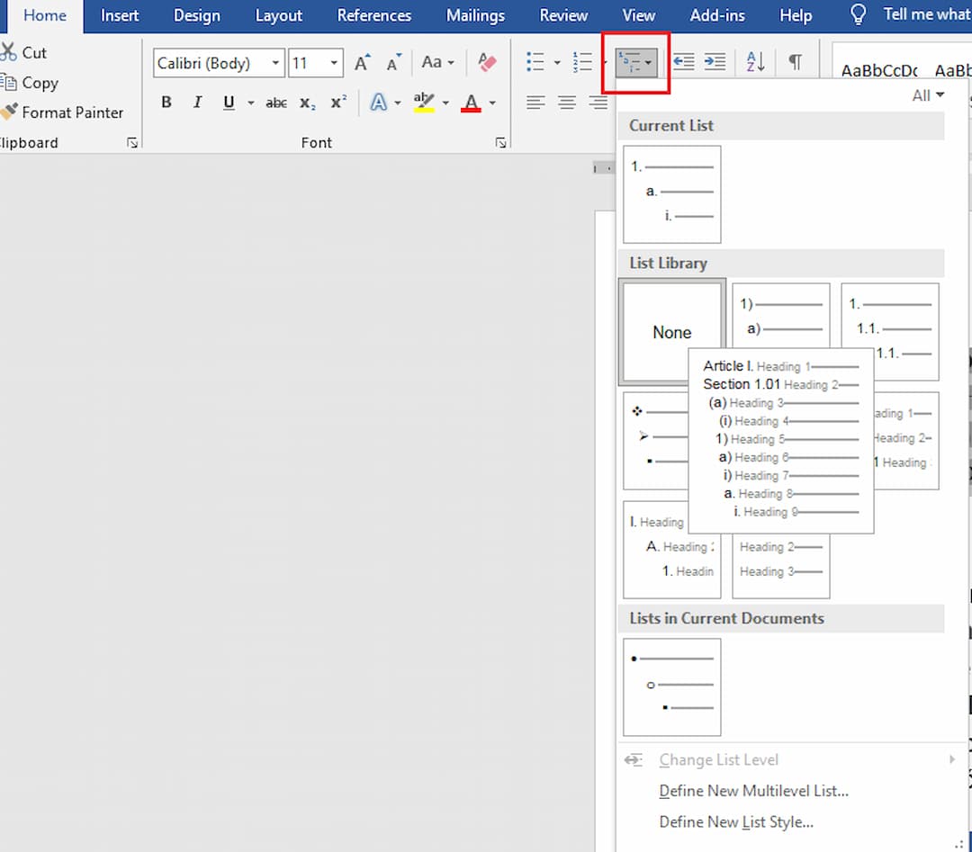
Task: Open the highlight color dropdown arrow
Action: tap(445, 103)
